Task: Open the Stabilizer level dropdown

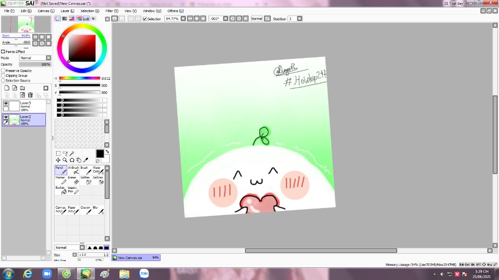Action: pos(300,19)
